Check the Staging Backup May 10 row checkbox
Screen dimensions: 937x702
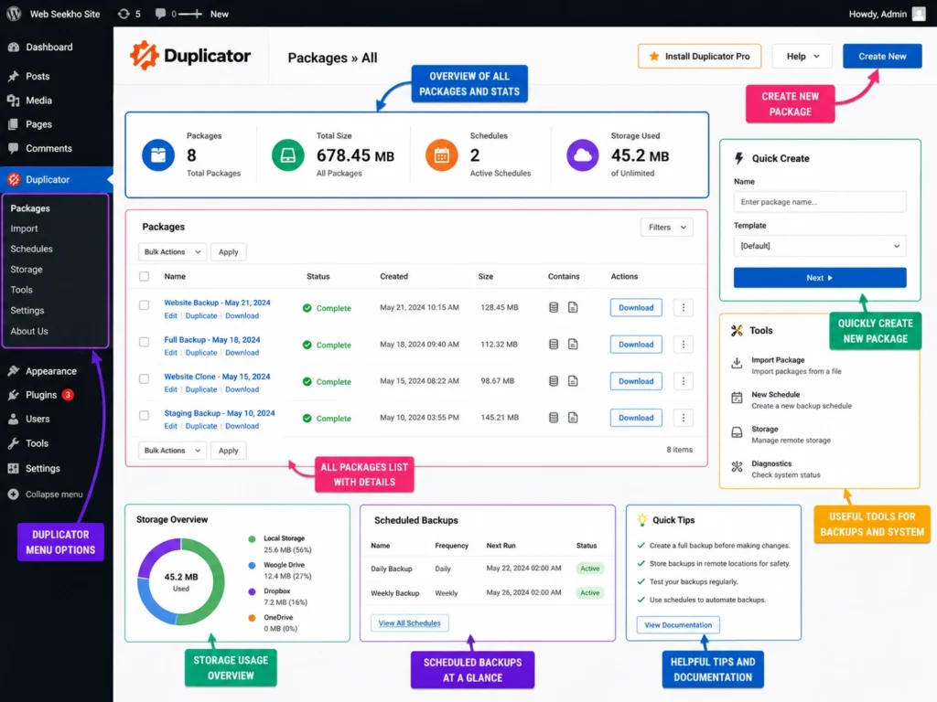pos(144,416)
